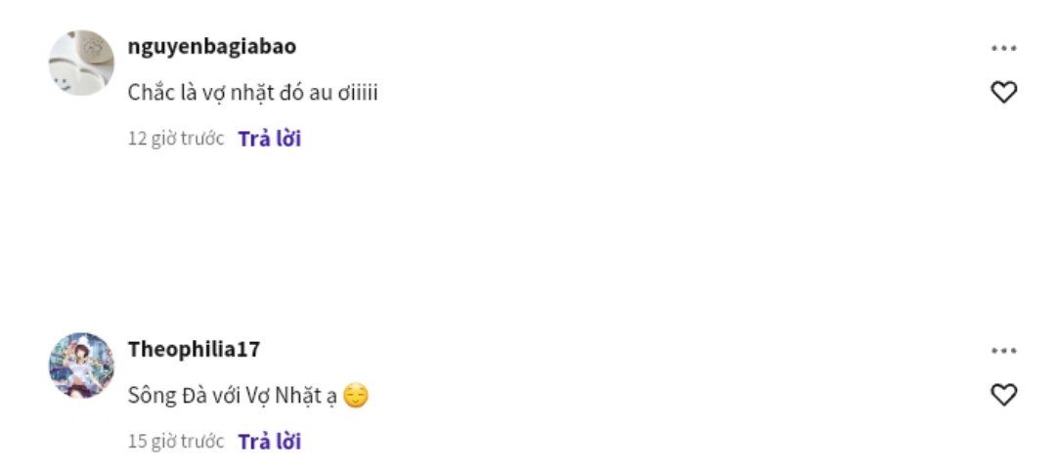Image resolution: width=1056 pixels, height=470 pixels.
Task: Click the "15 giờ trước" timestamp
Action: click(176, 441)
